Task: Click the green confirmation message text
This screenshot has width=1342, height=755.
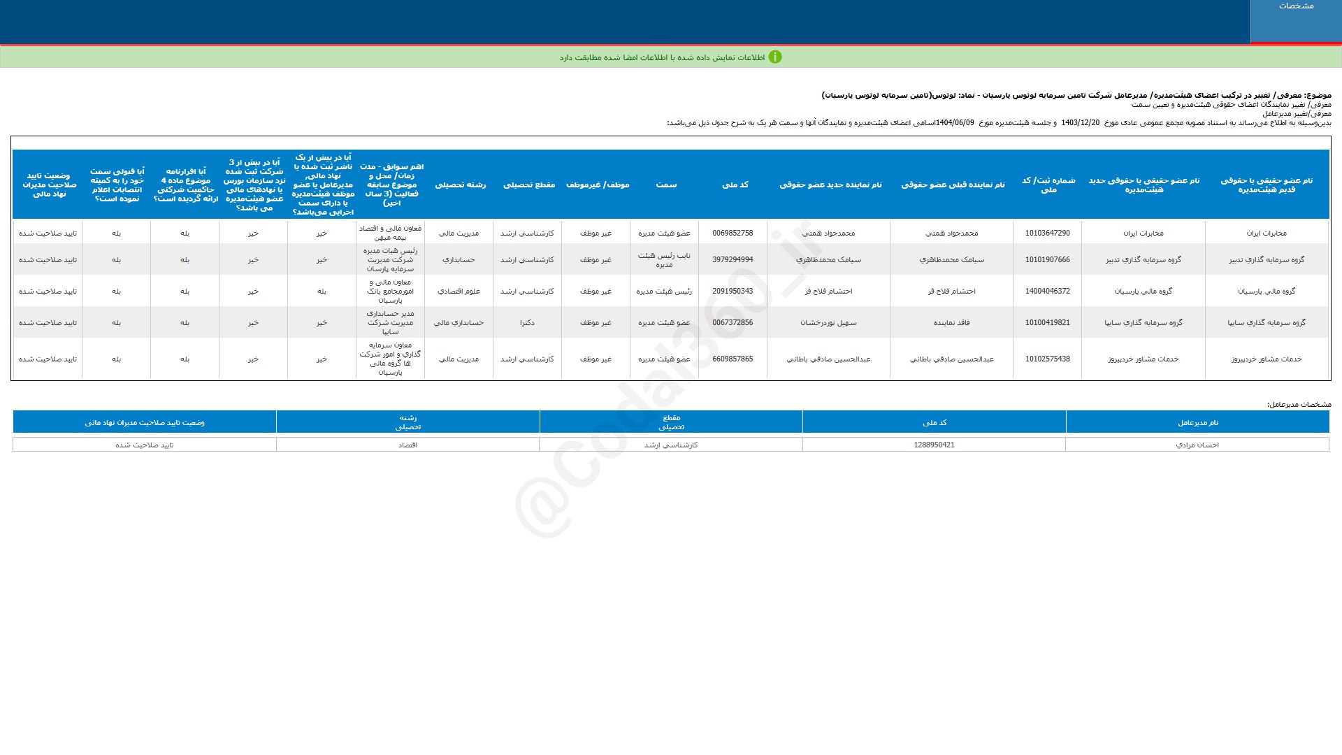Action: coord(662,58)
